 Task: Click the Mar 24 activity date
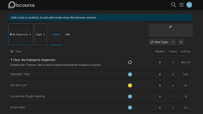tap(186, 62)
